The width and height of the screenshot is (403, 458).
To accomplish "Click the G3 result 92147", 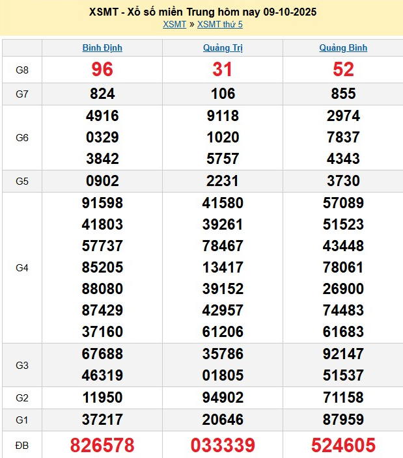I will click(343, 354).
